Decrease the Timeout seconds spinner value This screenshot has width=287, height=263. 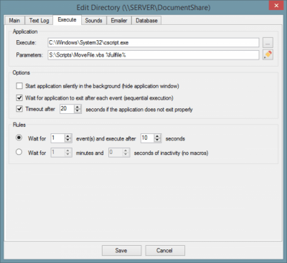point(77,111)
